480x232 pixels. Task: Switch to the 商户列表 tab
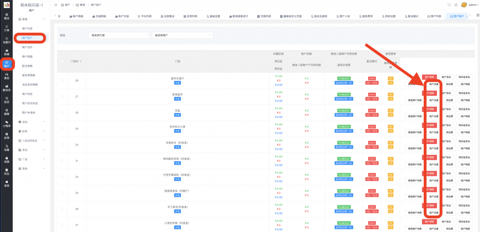click(433, 16)
